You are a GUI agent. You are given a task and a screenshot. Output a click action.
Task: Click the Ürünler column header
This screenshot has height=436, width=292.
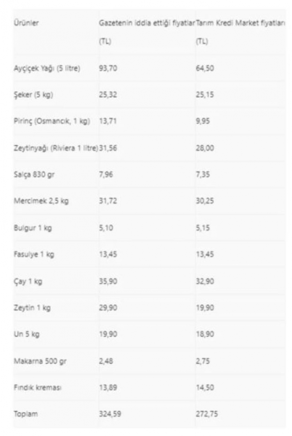tap(26, 23)
